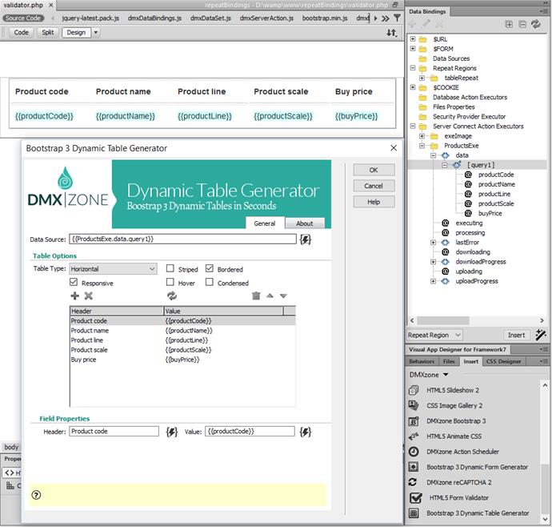This screenshot has width=552, height=527.
Task: Add a new column with the plus icon
Action: 74,296
